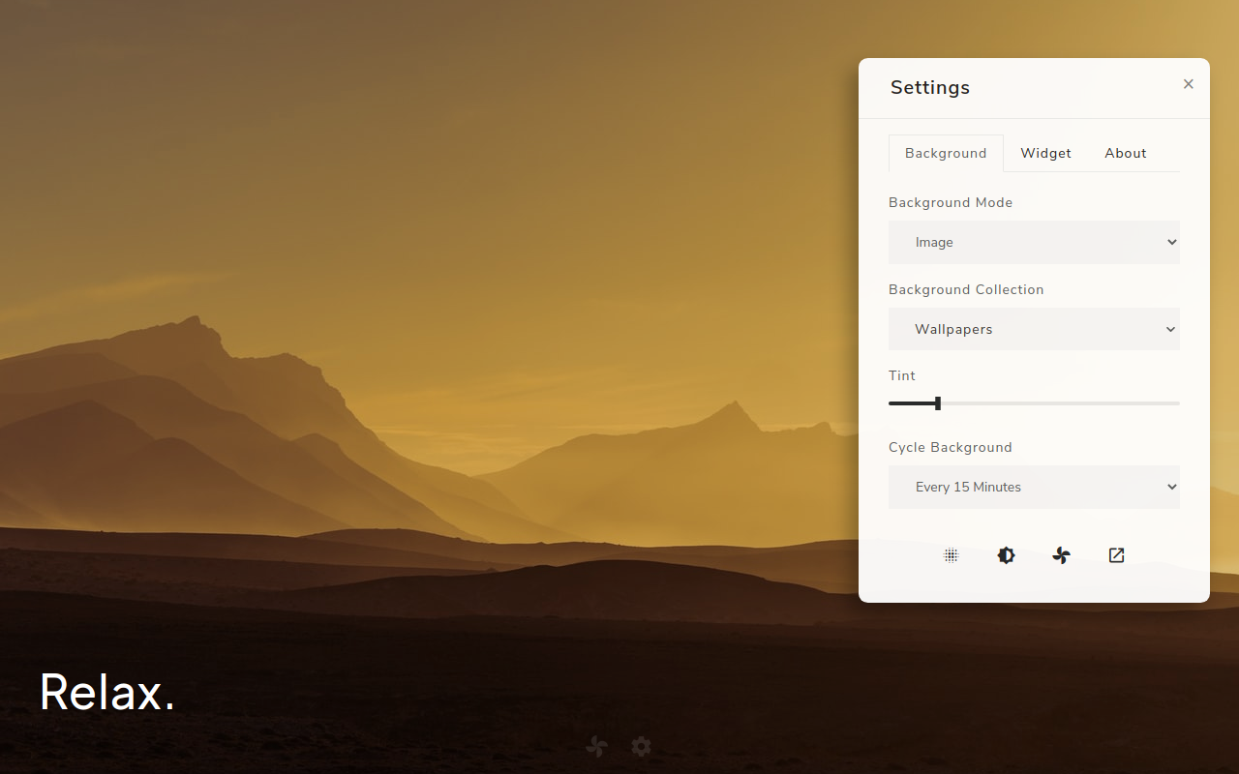Screen dimensions: 1239x774
Task: Click the "Background Collection" label
Action: (966, 289)
